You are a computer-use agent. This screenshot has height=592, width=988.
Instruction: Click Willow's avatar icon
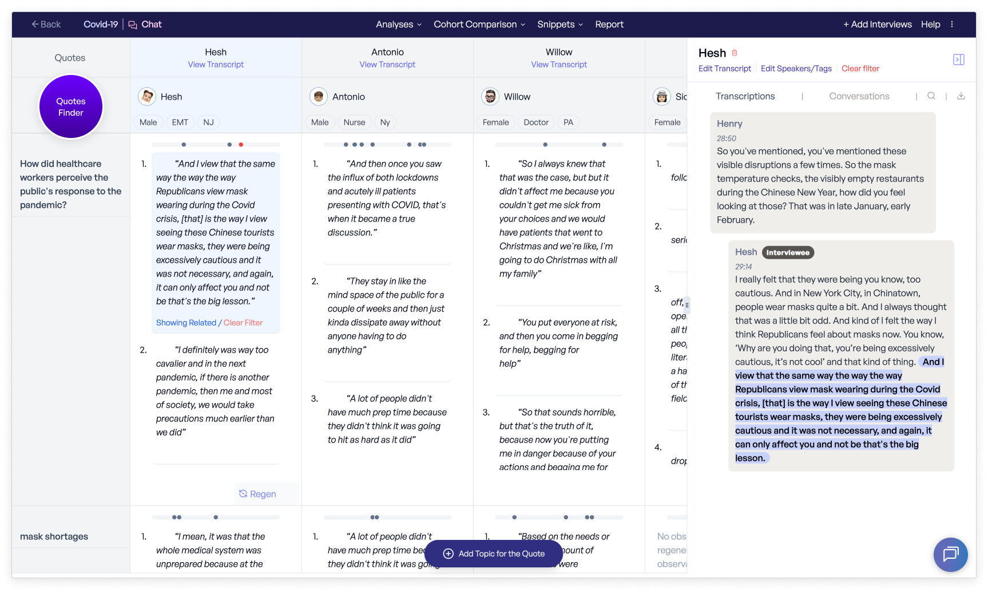tap(490, 97)
